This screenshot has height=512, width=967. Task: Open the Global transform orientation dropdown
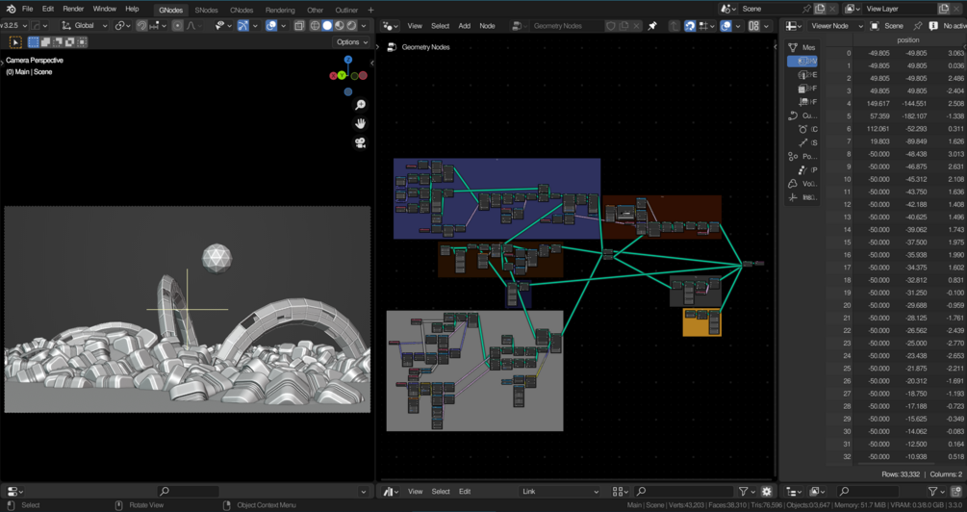85,26
